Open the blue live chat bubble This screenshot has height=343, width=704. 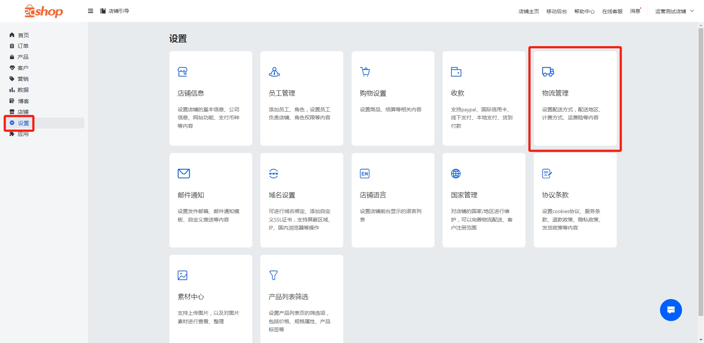[671, 310]
